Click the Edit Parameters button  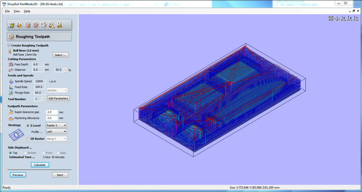pos(58,98)
